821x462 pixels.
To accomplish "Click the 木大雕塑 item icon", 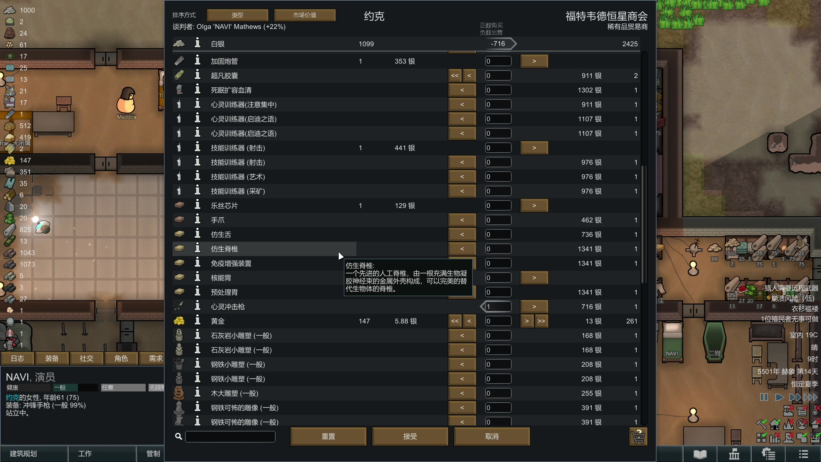I will [x=179, y=393].
